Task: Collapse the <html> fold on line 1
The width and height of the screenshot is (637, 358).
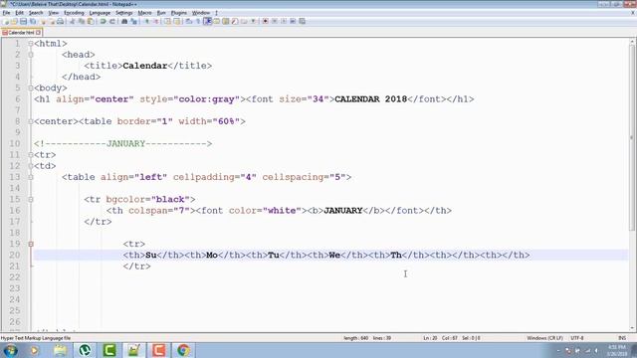Action: (x=31, y=44)
